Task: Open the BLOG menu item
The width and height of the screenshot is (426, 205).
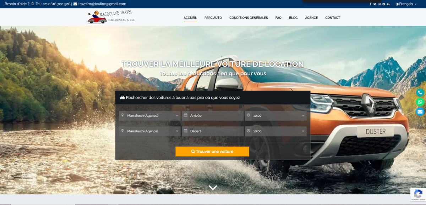Action: (x=293, y=18)
